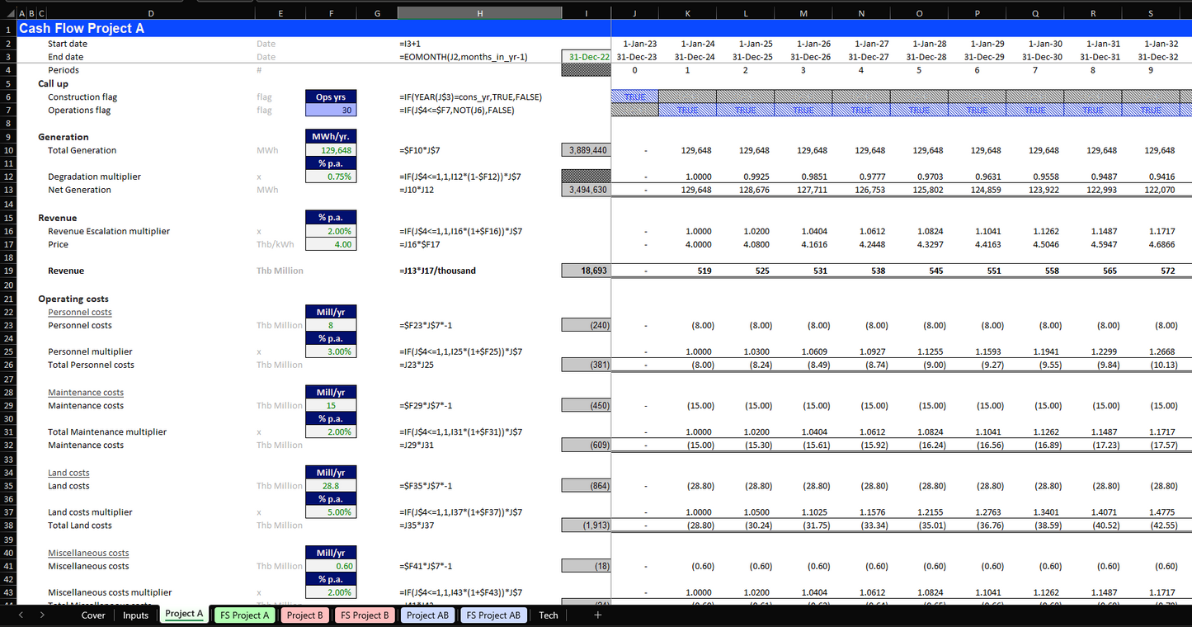Click the Ops yrs value 30 cell
This screenshot has width=1192, height=627.
click(331, 111)
